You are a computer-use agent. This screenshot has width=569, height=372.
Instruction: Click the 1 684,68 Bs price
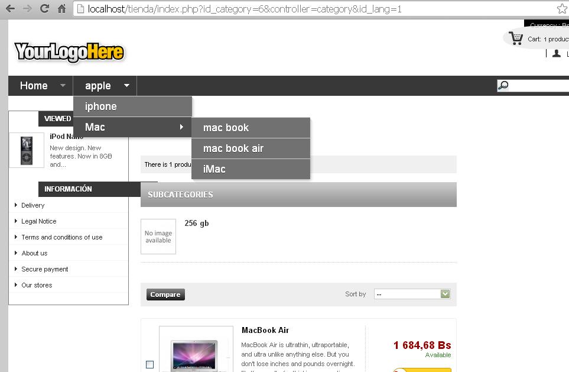422,345
